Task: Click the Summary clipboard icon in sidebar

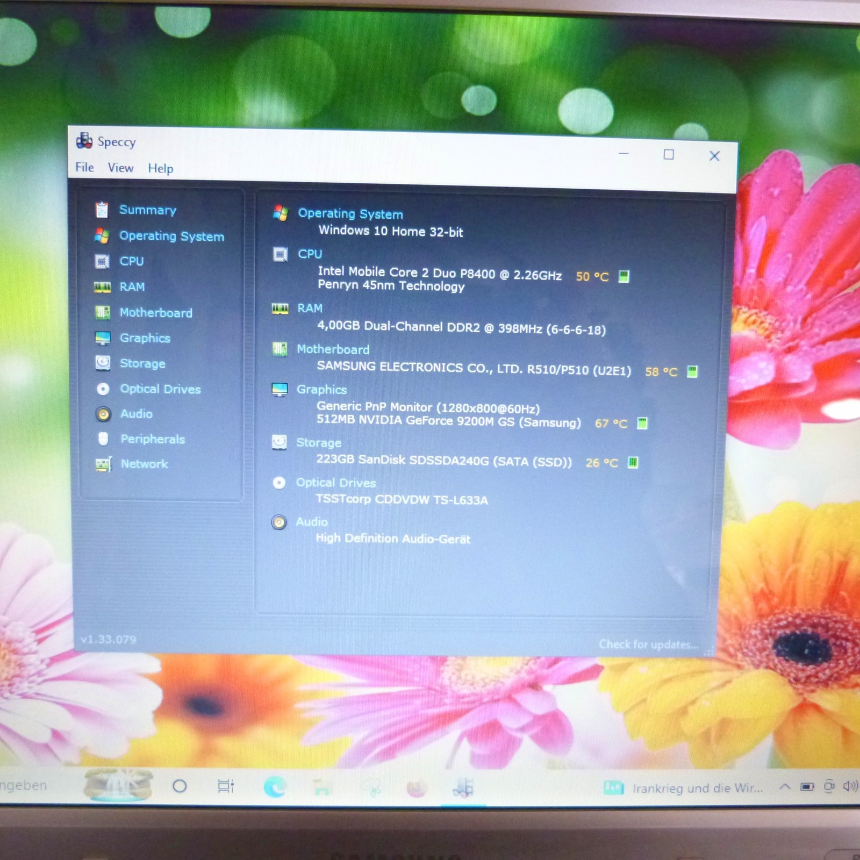Action: coord(102,210)
